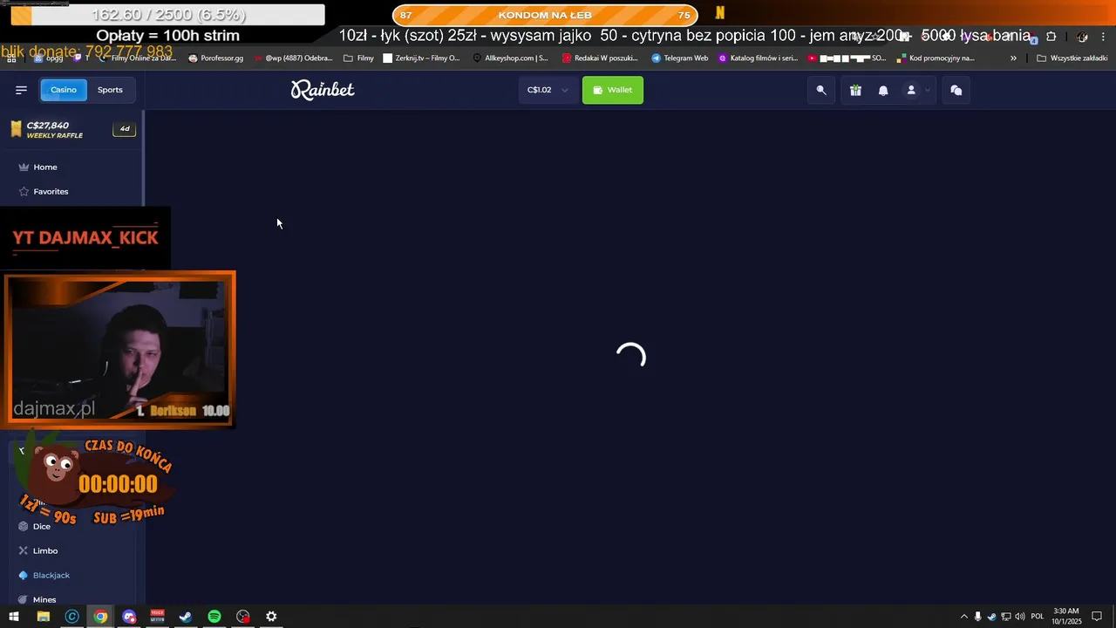
Task: Click the green Wallet button
Action: [x=613, y=90]
